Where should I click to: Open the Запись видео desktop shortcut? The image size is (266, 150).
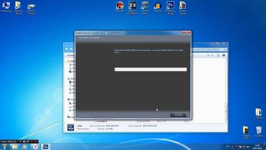pos(145,7)
